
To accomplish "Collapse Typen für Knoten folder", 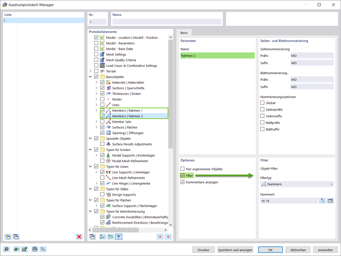I will pos(91,150).
